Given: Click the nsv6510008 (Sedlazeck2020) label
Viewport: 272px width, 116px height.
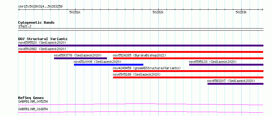Looking at the screenshot, I should (97, 62).
